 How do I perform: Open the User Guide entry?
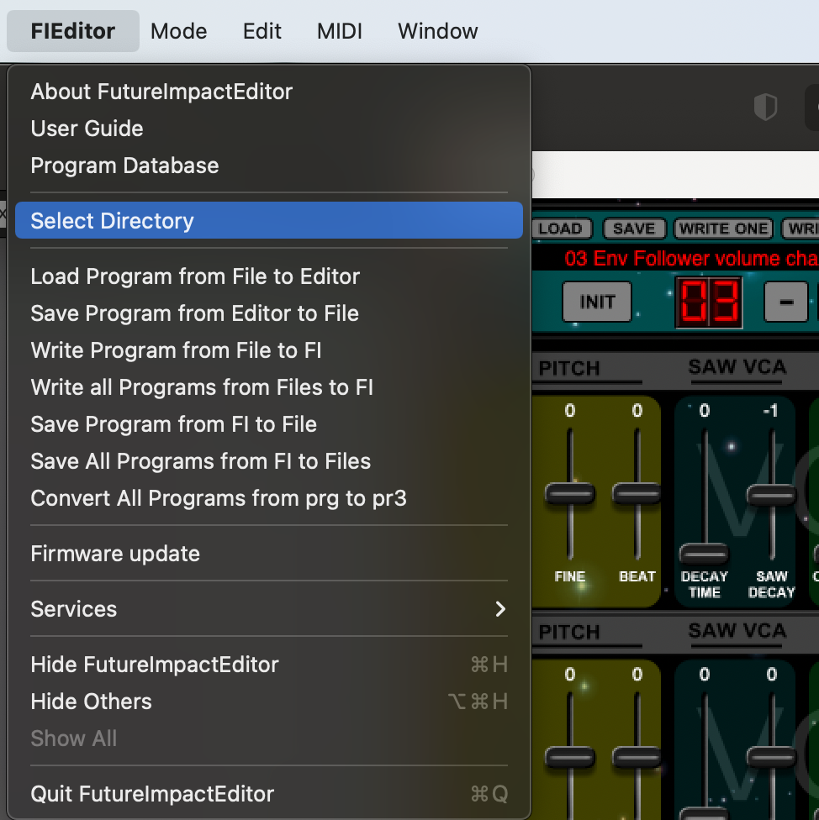pos(269,129)
